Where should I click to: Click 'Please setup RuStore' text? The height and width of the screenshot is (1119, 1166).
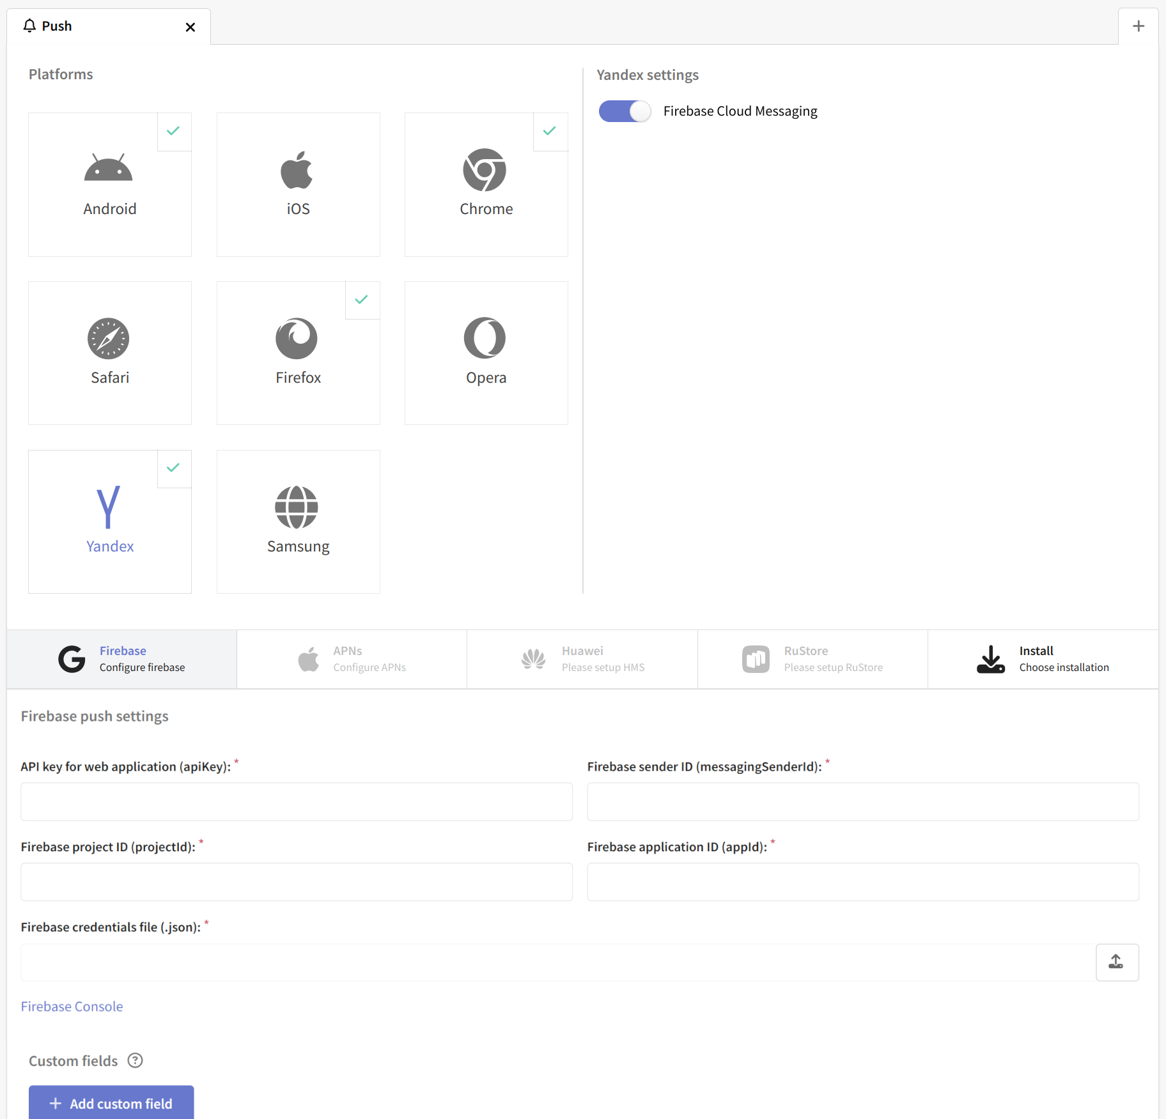[834, 667]
